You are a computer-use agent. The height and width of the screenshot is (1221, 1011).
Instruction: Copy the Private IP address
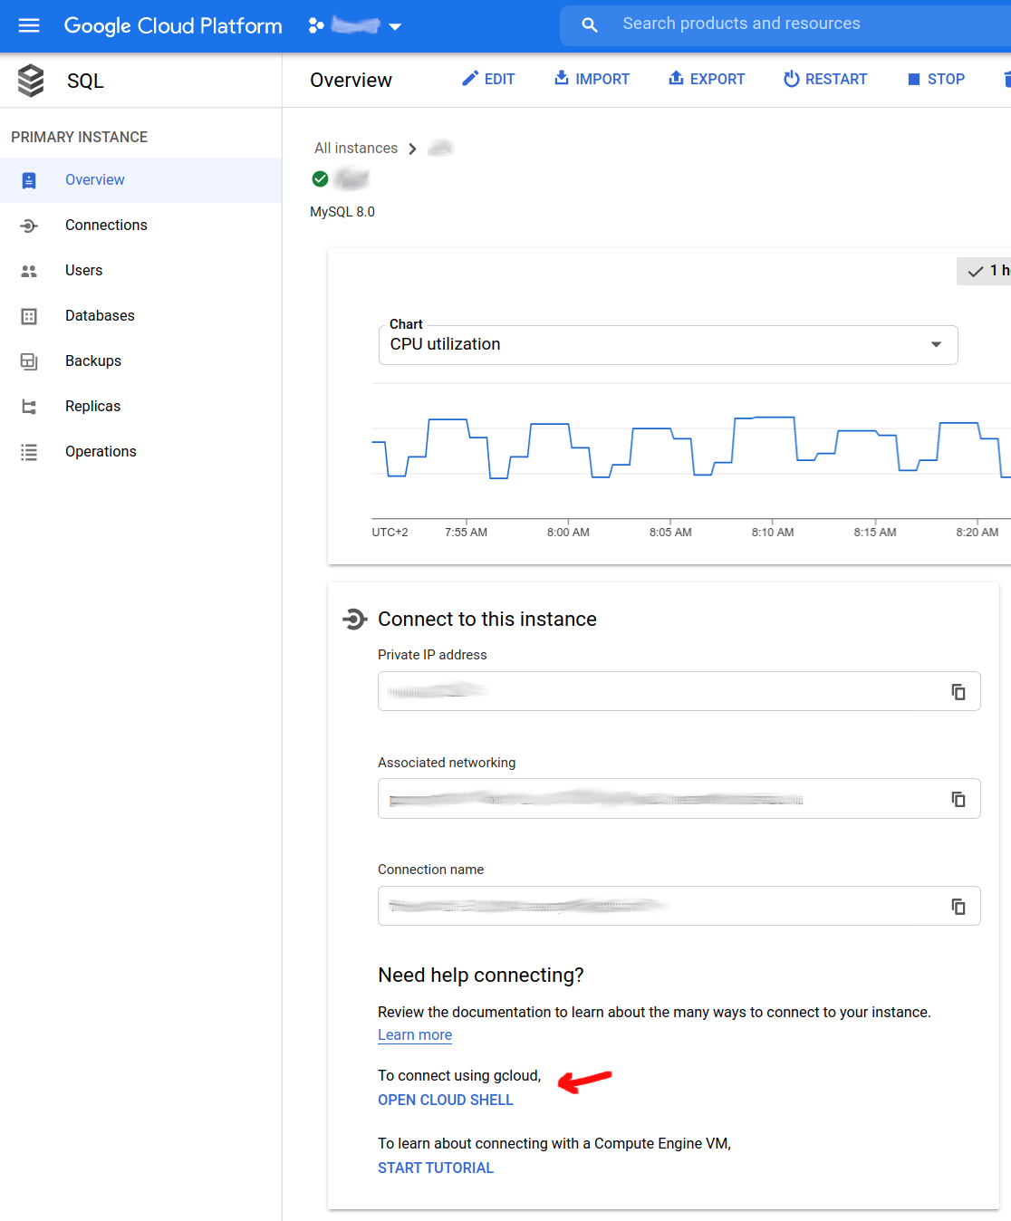[958, 692]
